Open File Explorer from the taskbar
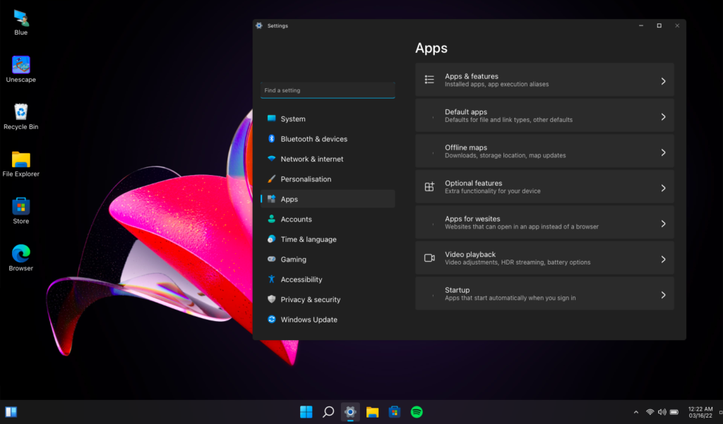The image size is (723, 424). (x=373, y=411)
